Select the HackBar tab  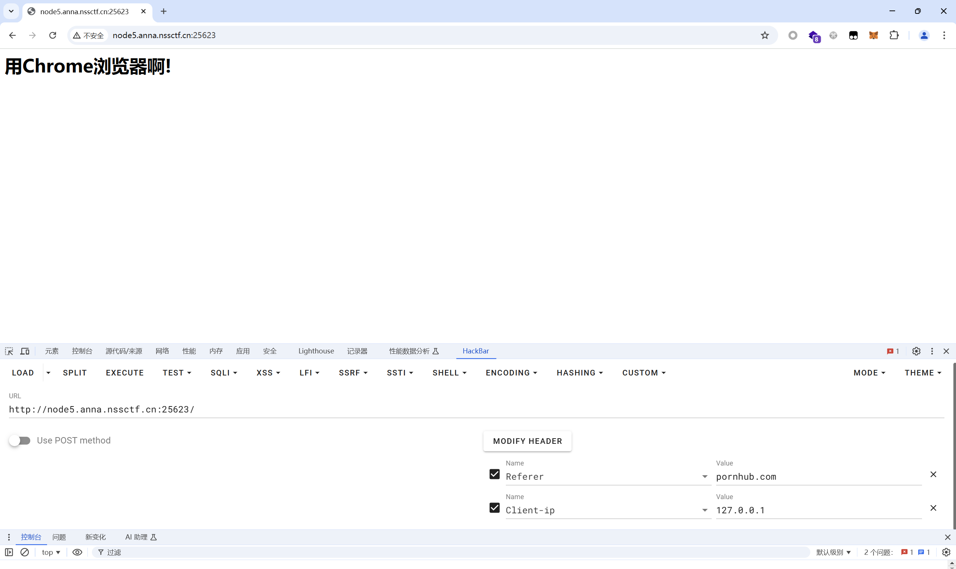(476, 351)
